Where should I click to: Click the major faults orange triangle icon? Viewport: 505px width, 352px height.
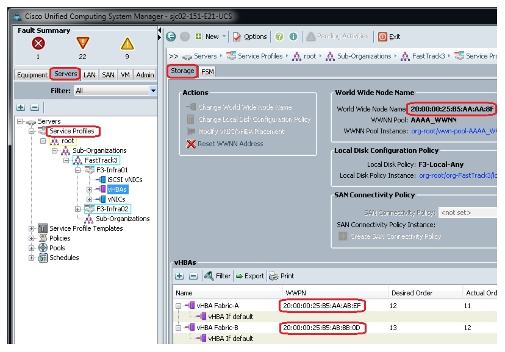point(82,43)
